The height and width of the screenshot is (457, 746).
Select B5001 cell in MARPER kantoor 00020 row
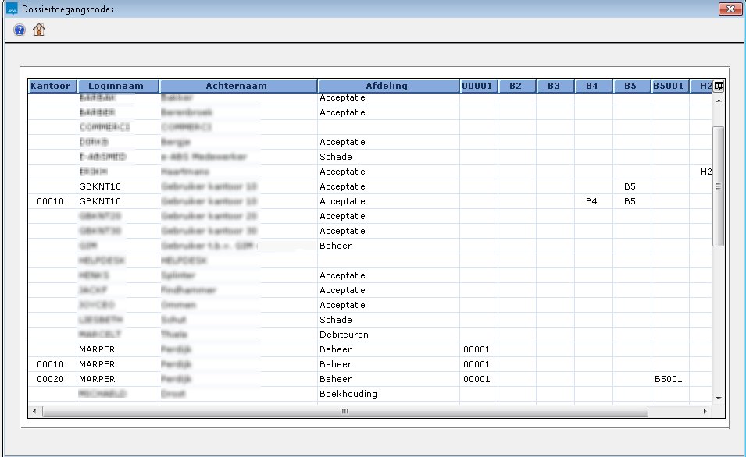point(669,379)
